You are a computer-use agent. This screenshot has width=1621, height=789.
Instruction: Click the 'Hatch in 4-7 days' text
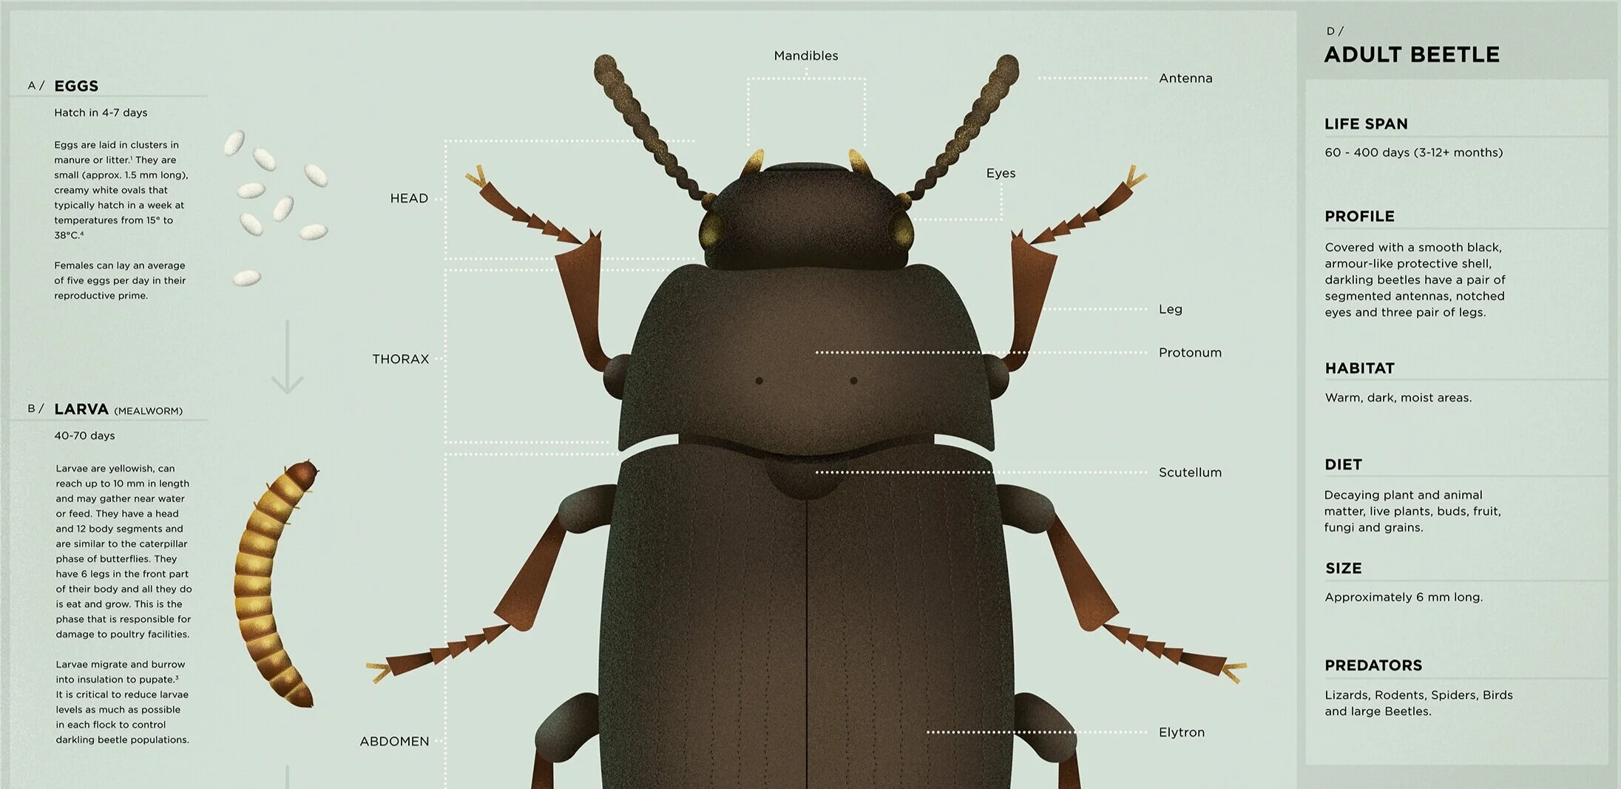(101, 112)
